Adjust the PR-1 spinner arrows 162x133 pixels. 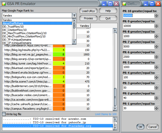(156, 108)
